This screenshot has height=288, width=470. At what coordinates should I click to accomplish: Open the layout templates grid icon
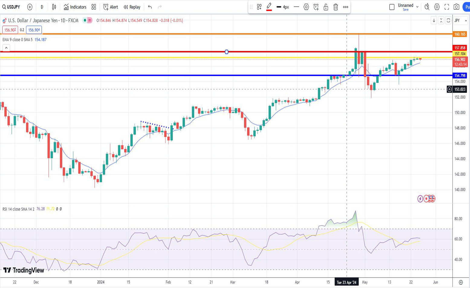[94, 7]
